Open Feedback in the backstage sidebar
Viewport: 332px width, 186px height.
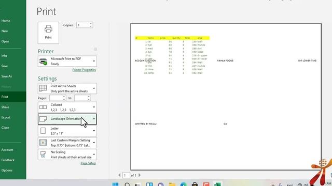[x=8, y=160]
